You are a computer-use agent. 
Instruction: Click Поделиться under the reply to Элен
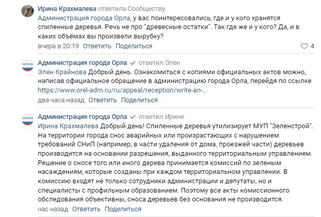point(140,100)
